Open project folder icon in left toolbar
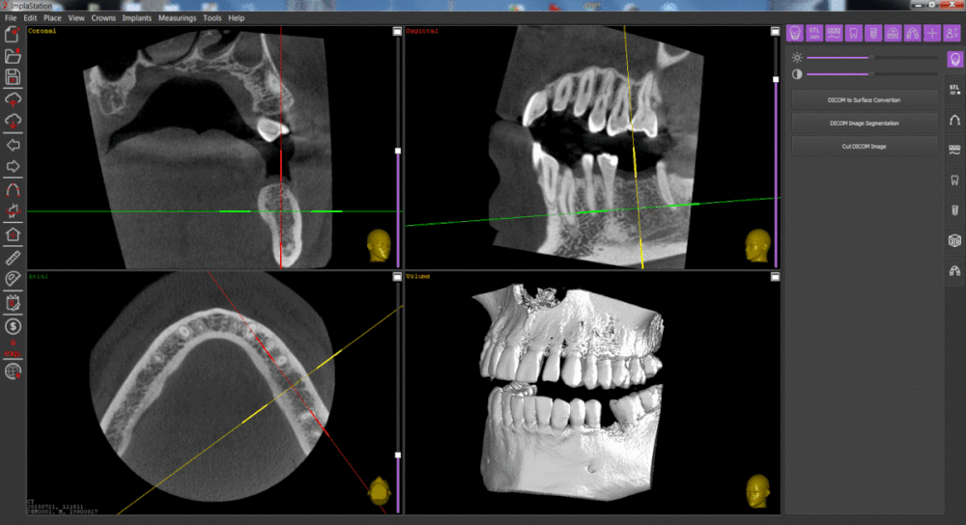 click(13, 56)
